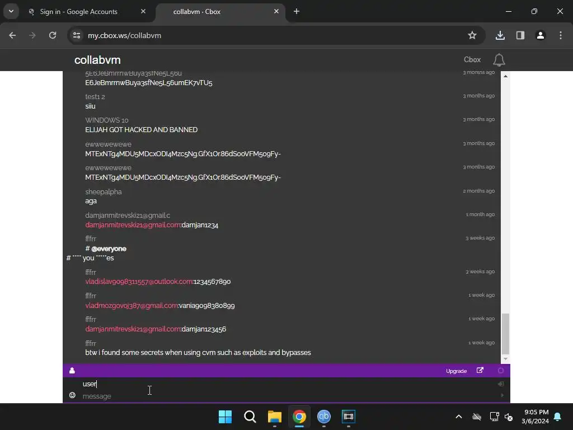573x430 pixels.
Task: Click the Upgrade link
Action: click(456, 371)
